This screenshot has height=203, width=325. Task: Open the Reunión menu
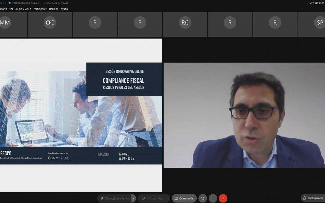pyautogui.click(x=54, y=9)
